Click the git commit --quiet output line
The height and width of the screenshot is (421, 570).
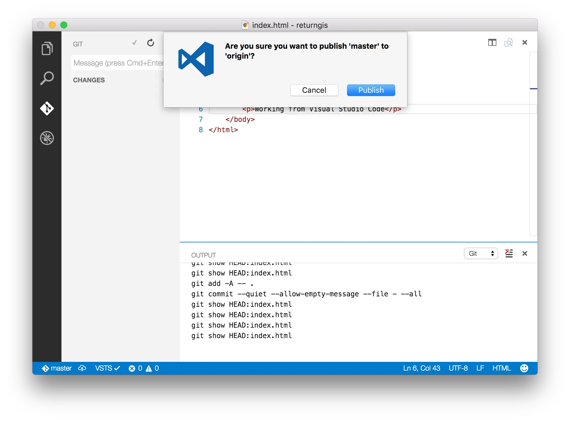[306, 294]
